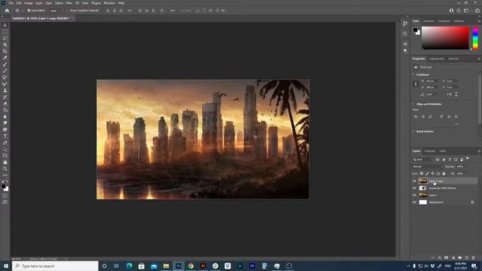This screenshot has width=482, height=271.
Task: Select the Clone Stamp tool
Action: click(x=5, y=90)
